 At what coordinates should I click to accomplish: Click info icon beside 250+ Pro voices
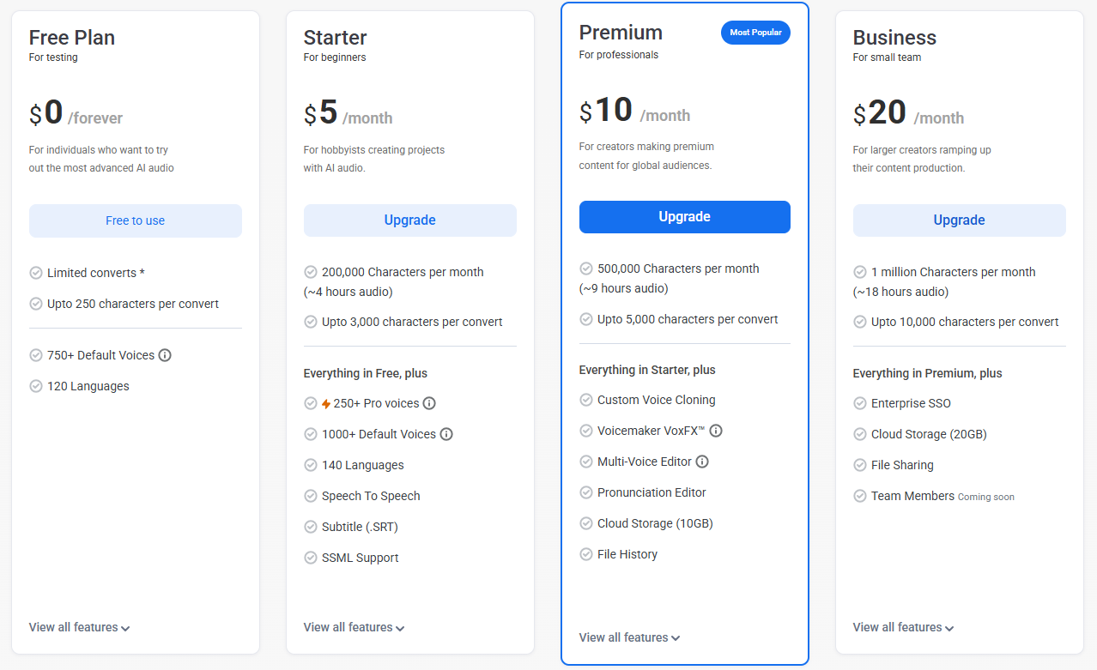coord(429,403)
